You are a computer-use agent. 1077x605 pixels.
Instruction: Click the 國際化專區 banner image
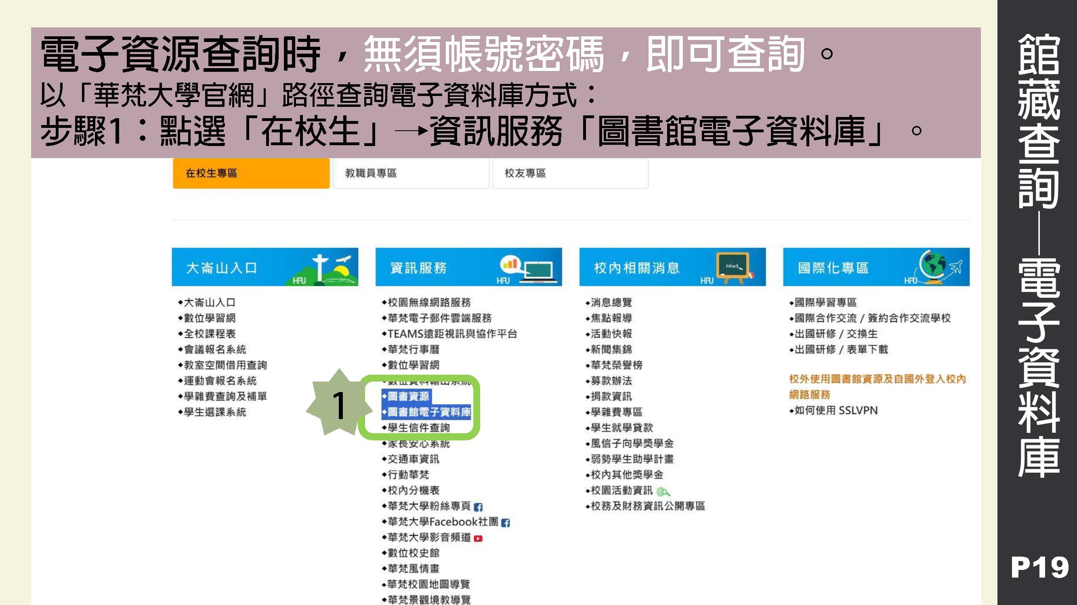coord(876,267)
